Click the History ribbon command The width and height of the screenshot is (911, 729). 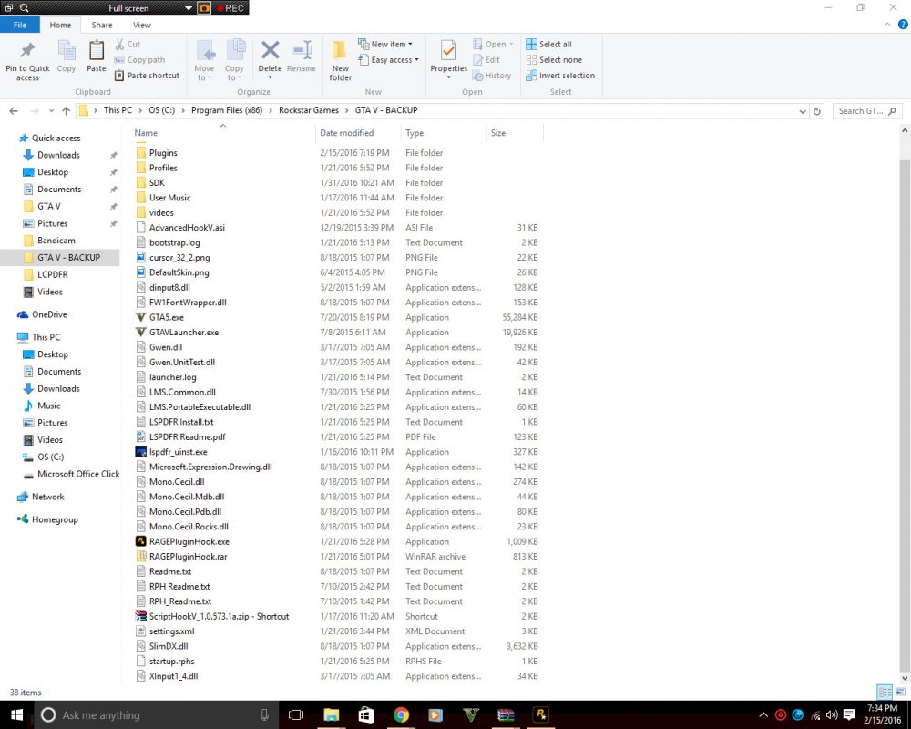[x=492, y=76]
